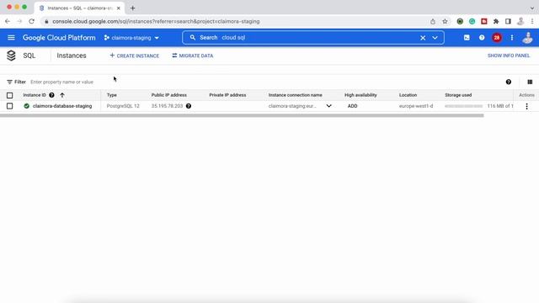Click SHOW INFO PANEL
This screenshot has height=303, width=539.
(509, 56)
